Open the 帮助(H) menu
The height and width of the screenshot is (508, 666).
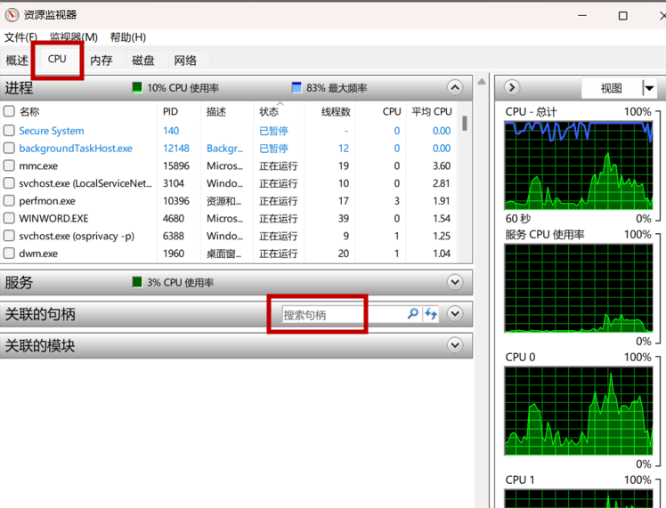tap(128, 37)
